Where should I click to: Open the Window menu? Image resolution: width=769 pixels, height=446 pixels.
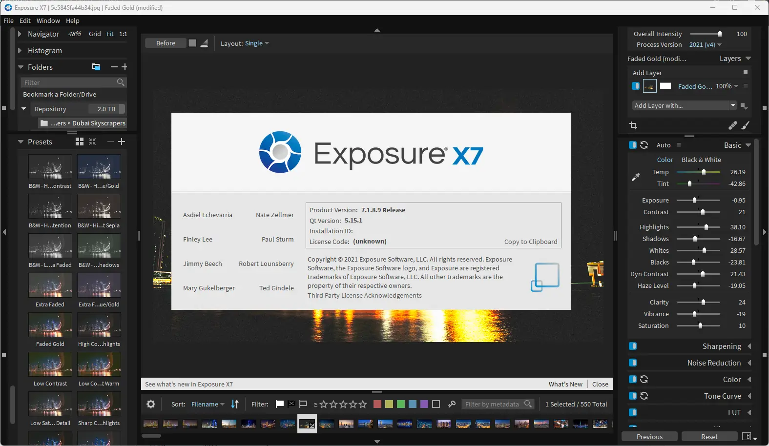[x=48, y=20]
